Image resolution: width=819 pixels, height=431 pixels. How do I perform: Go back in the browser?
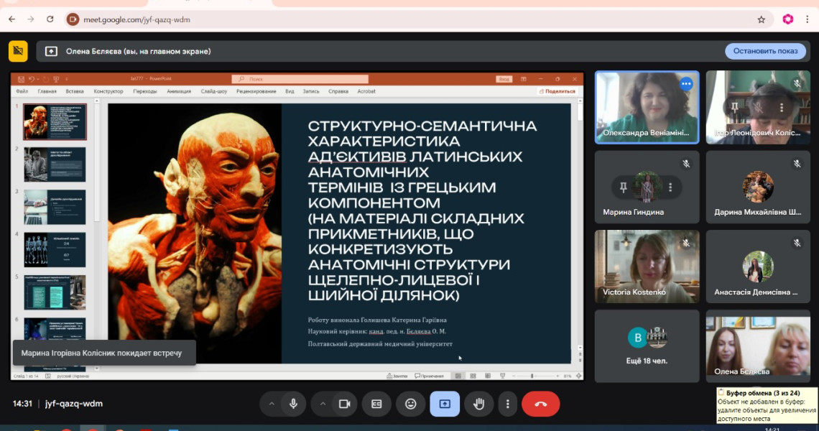12,19
